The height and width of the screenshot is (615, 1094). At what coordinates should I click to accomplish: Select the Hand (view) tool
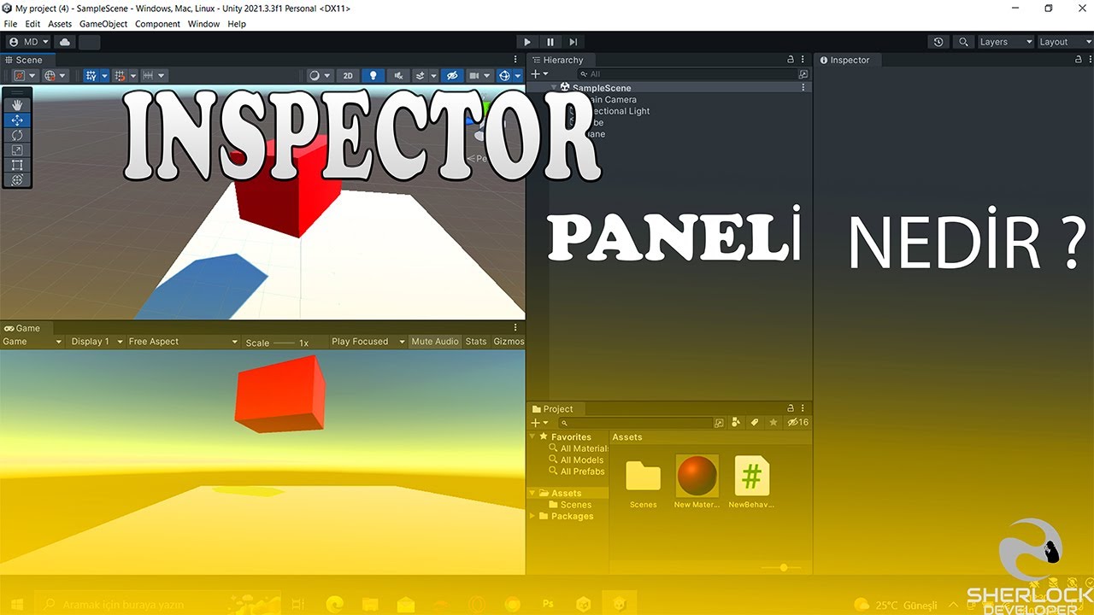coord(17,105)
